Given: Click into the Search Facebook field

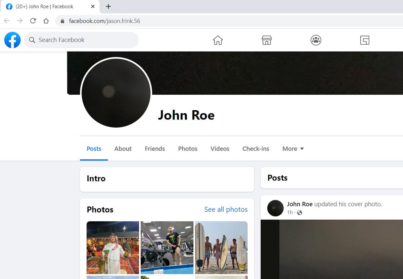Looking at the screenshot, I should click(81, 40).
